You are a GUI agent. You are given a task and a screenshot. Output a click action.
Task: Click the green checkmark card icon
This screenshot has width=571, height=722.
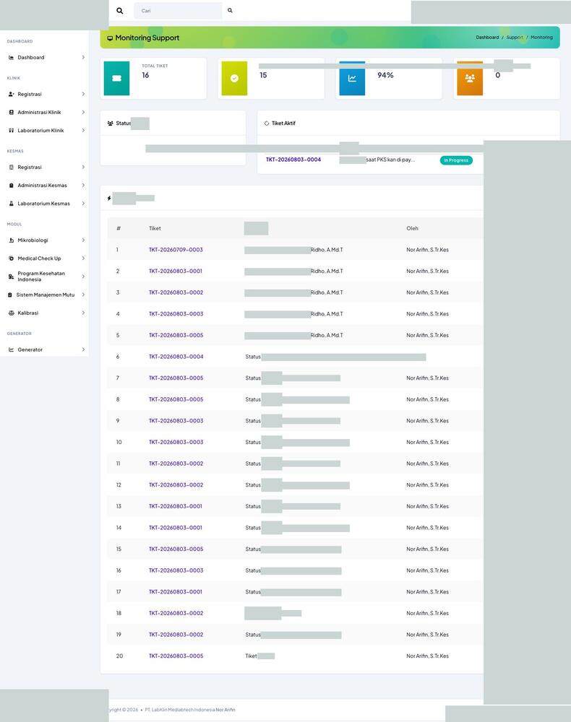pos(234,78)
